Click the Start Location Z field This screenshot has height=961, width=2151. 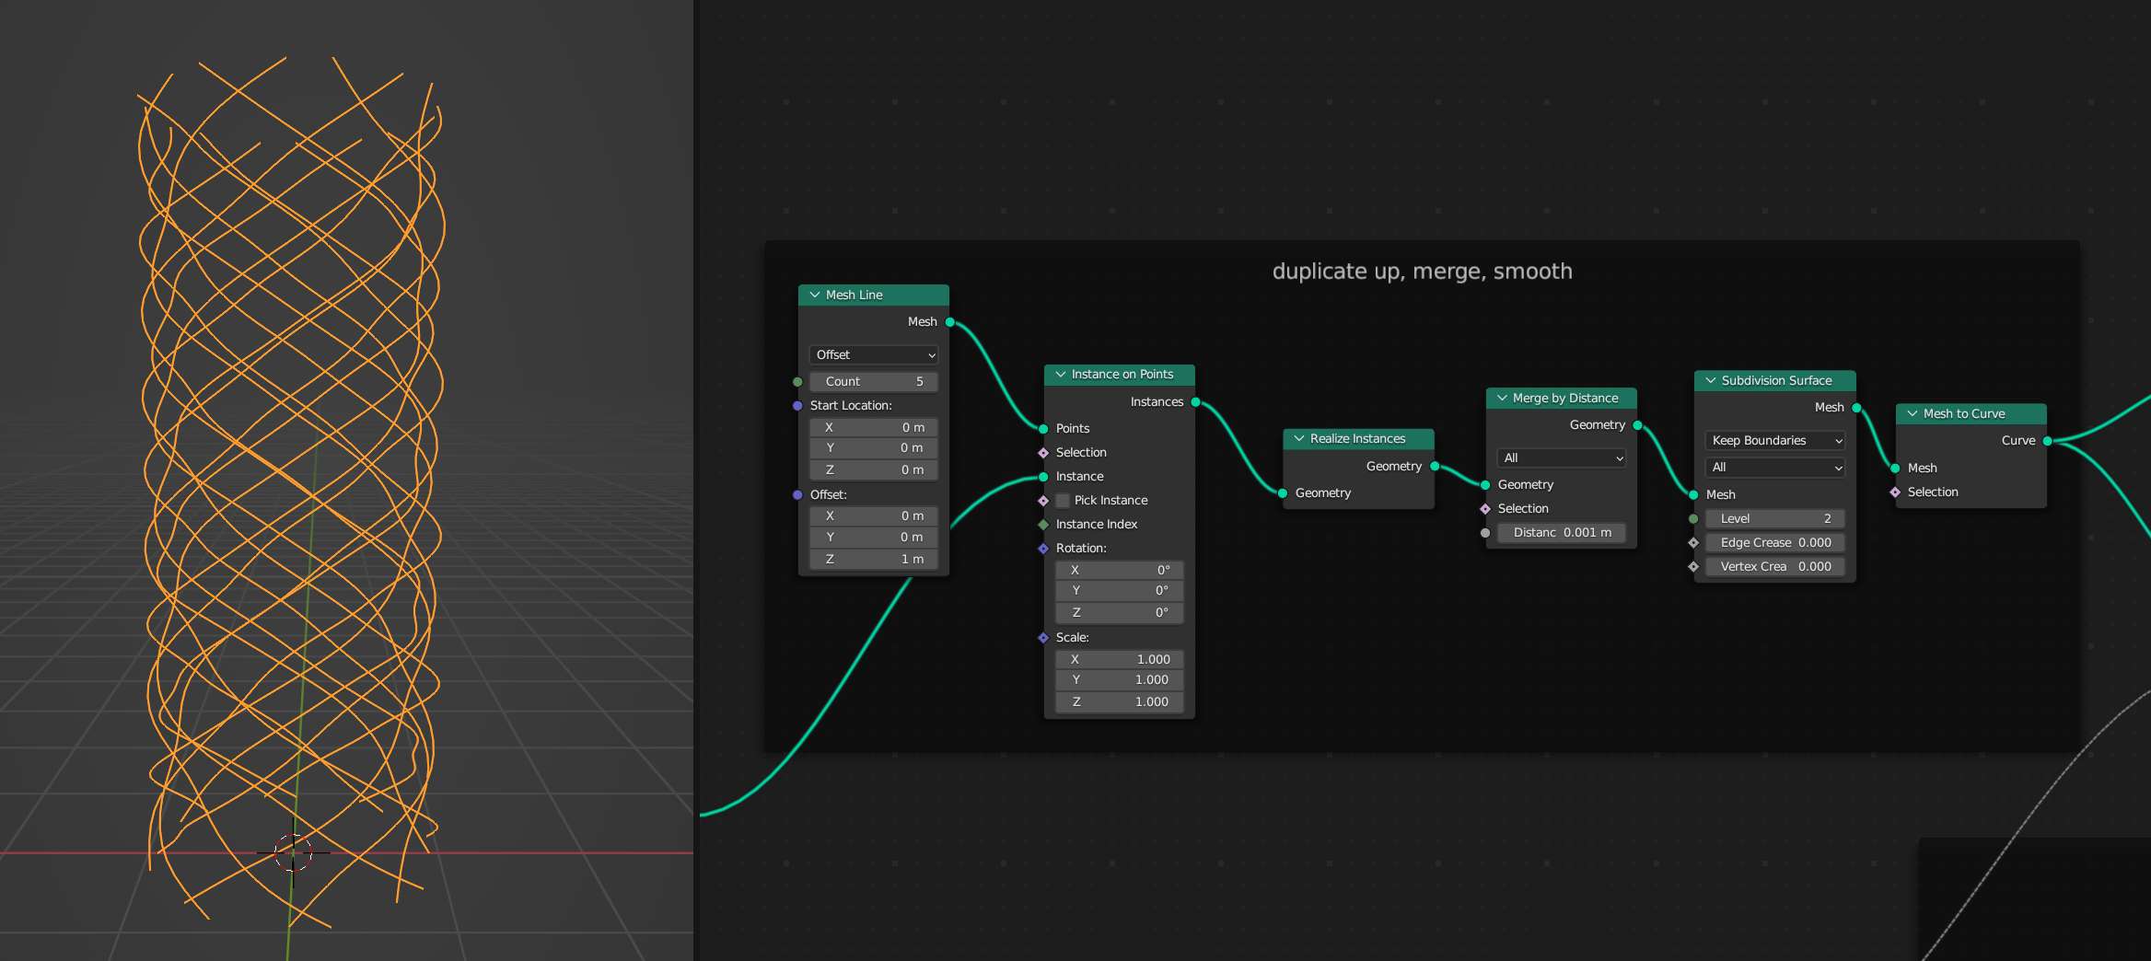[x=874, y=470]
